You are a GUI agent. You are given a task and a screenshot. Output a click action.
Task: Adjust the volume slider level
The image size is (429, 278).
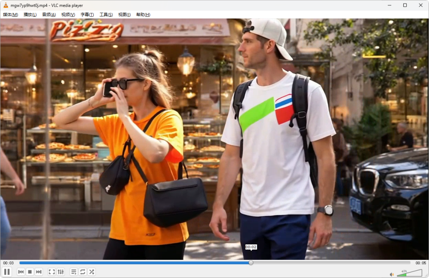tap(408, 274)
